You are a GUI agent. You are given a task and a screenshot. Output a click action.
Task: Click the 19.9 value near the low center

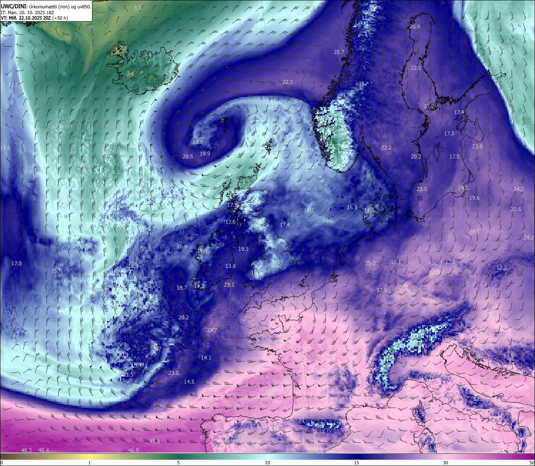[x=205, y=153]
